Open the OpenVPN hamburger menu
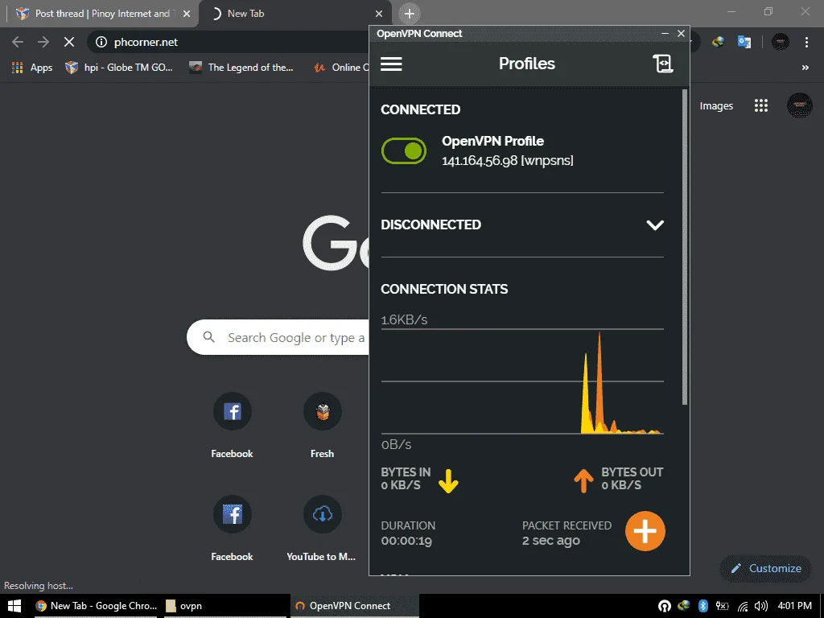The width and height of the screenshot is (824, 618). [391, 64]
